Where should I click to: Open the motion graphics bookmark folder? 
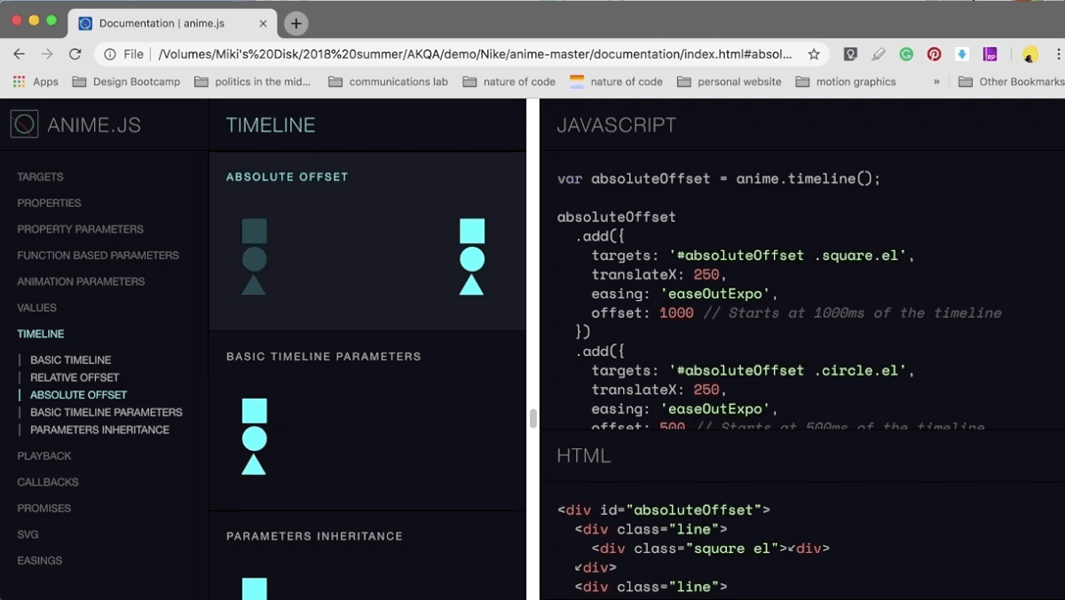(845, 82)
